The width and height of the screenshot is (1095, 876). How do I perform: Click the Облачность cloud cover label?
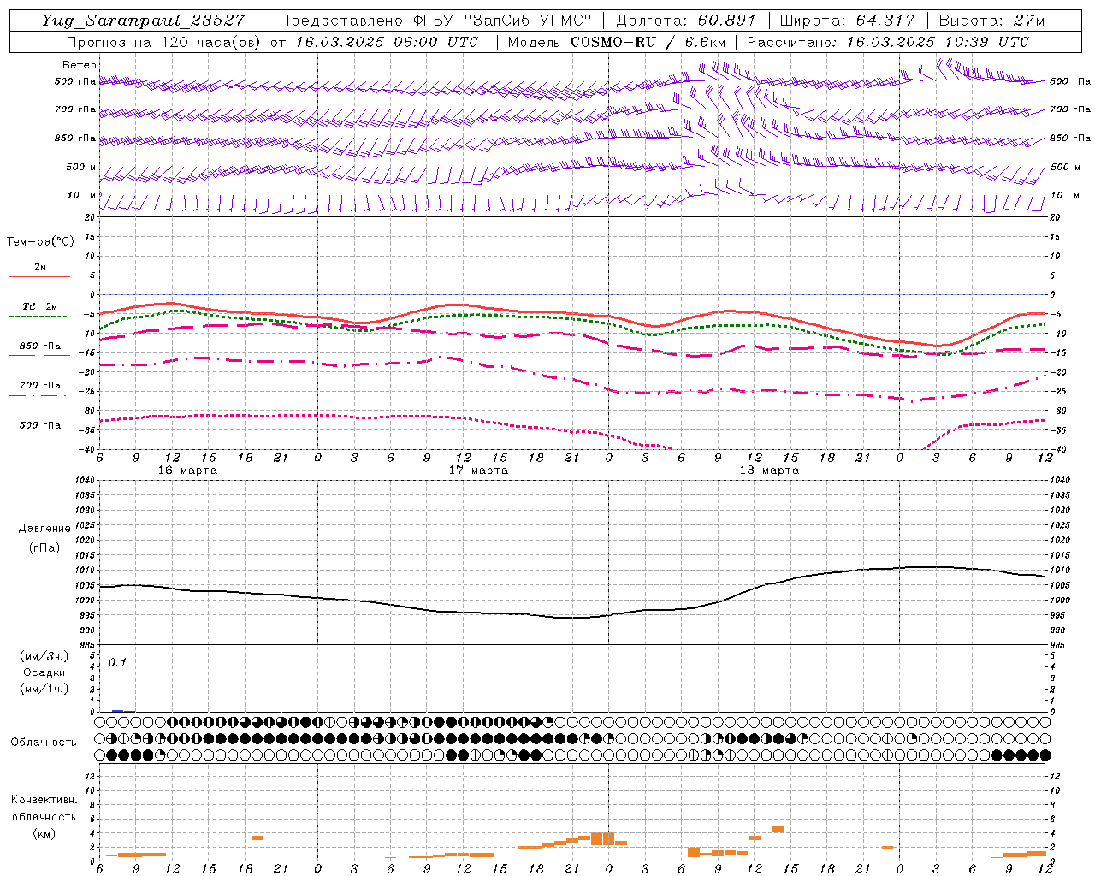click(44, 743)
